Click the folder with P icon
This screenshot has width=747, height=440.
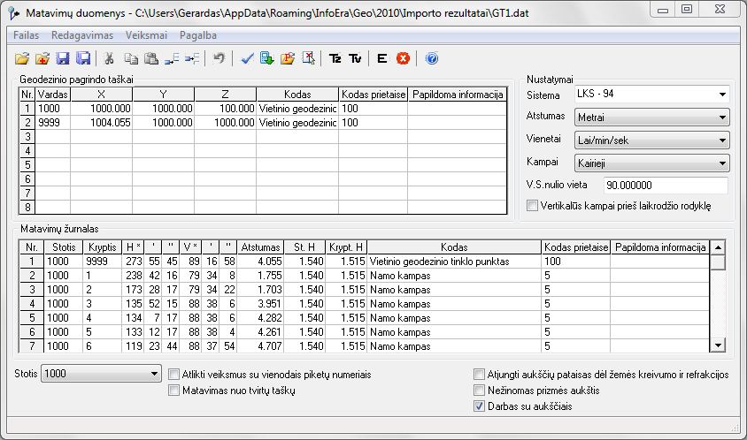288,58
